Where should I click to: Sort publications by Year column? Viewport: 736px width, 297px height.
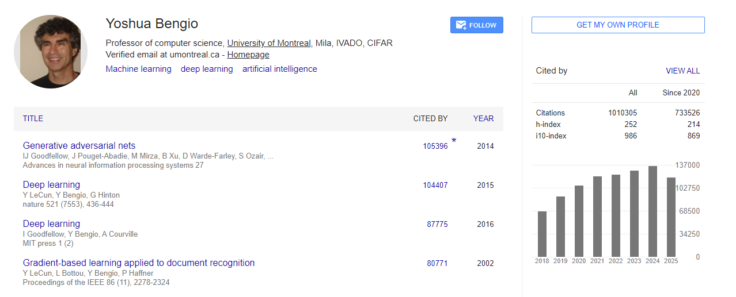(483, 118)
